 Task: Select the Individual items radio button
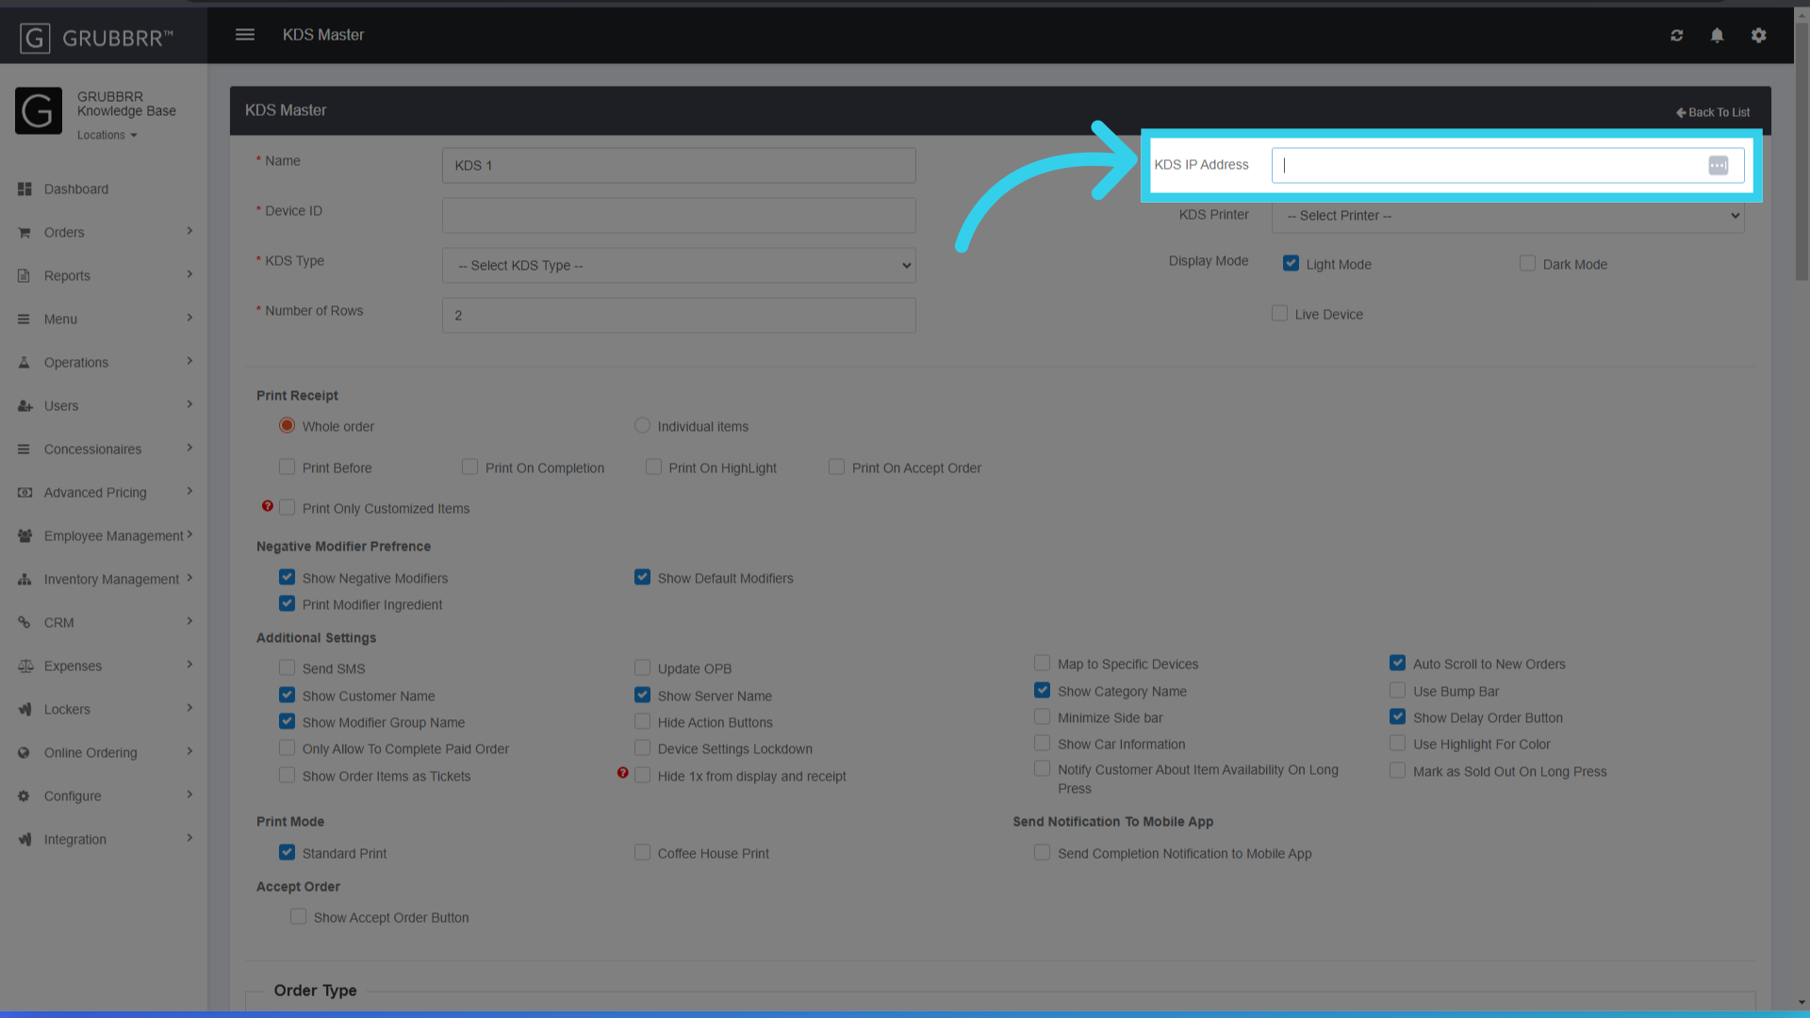[642, 426]
